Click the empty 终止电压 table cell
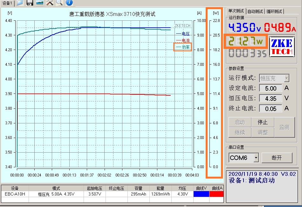Viewport: 302px width, 207px height. pyautogui.click(x=117, y=194)
